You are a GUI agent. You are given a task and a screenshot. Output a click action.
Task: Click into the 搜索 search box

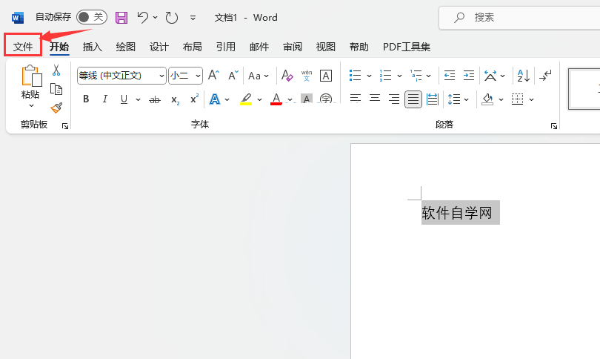tap(519, 18)
